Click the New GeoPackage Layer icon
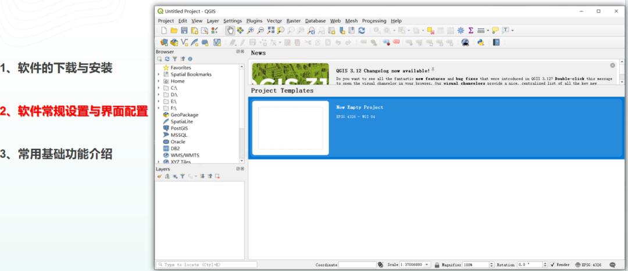This screenshot has width=628, height=271. (x=174, y=42)
